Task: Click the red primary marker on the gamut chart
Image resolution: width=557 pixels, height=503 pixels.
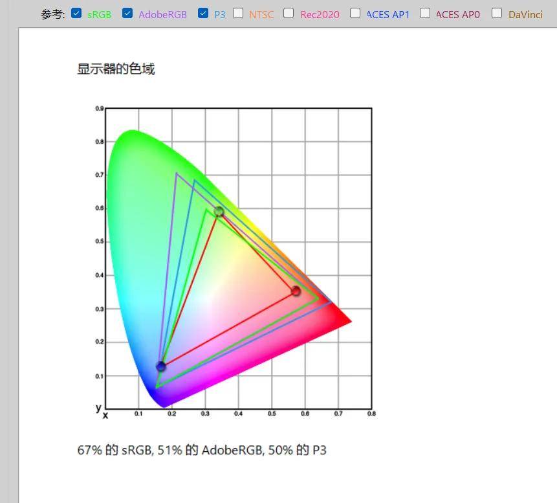Action: click(296, 291)
